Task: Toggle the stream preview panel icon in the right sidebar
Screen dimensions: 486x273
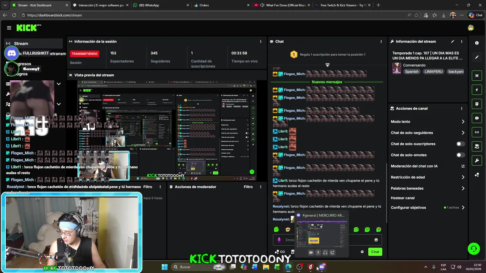Action: click(477, 75)
